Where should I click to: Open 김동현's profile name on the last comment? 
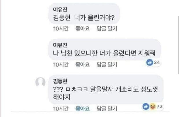(x=60, y=80)
